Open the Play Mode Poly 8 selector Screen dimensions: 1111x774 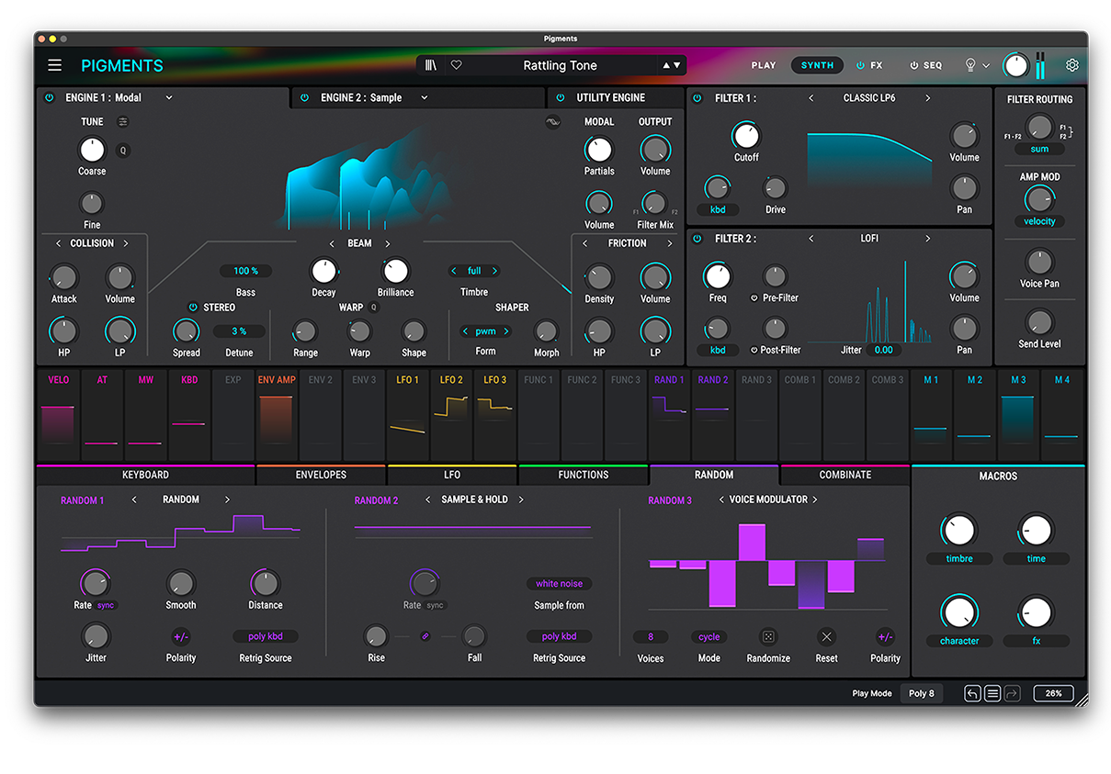pyautogui.click(x=921, y=693)
